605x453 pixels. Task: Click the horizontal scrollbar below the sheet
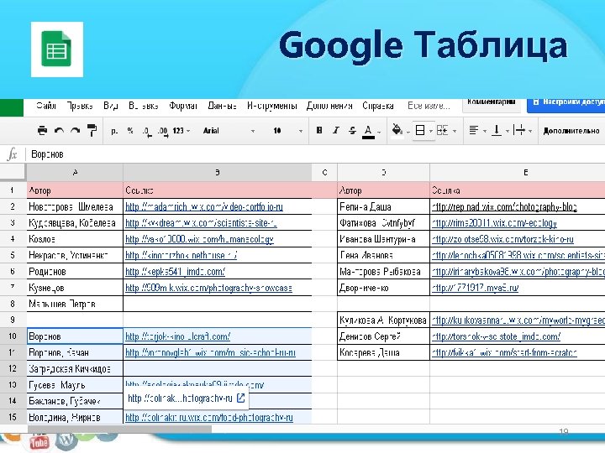point(119,429)
